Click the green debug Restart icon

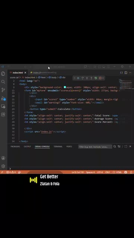[96, 78]
